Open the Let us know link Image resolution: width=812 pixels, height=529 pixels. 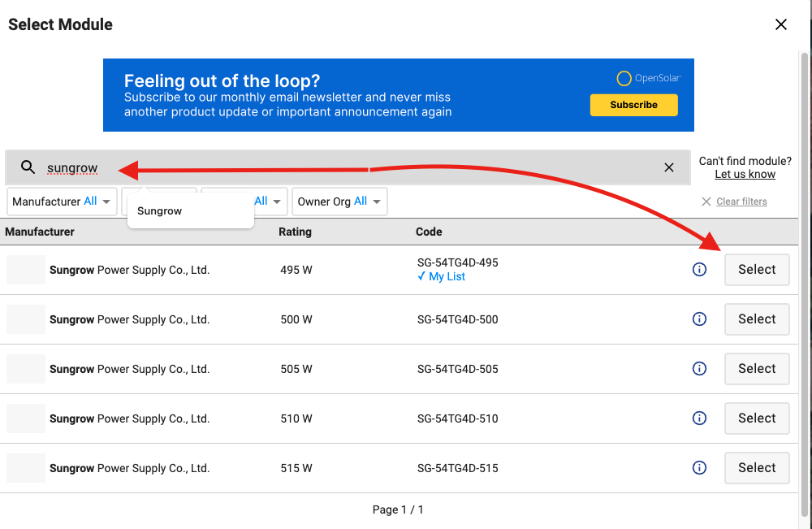(x=745, y=175)
